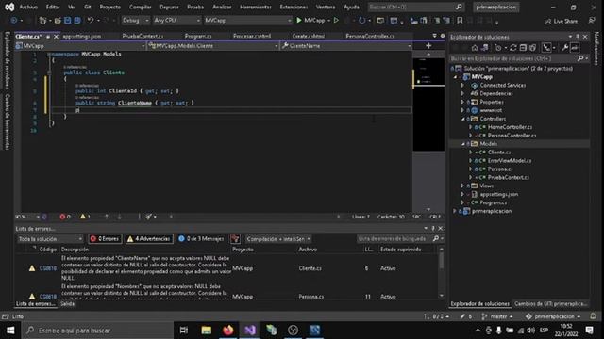Click the Sync refresh icon in Solution Explorer
Viewport: 604px width, 339px height.
pos(513,48)
